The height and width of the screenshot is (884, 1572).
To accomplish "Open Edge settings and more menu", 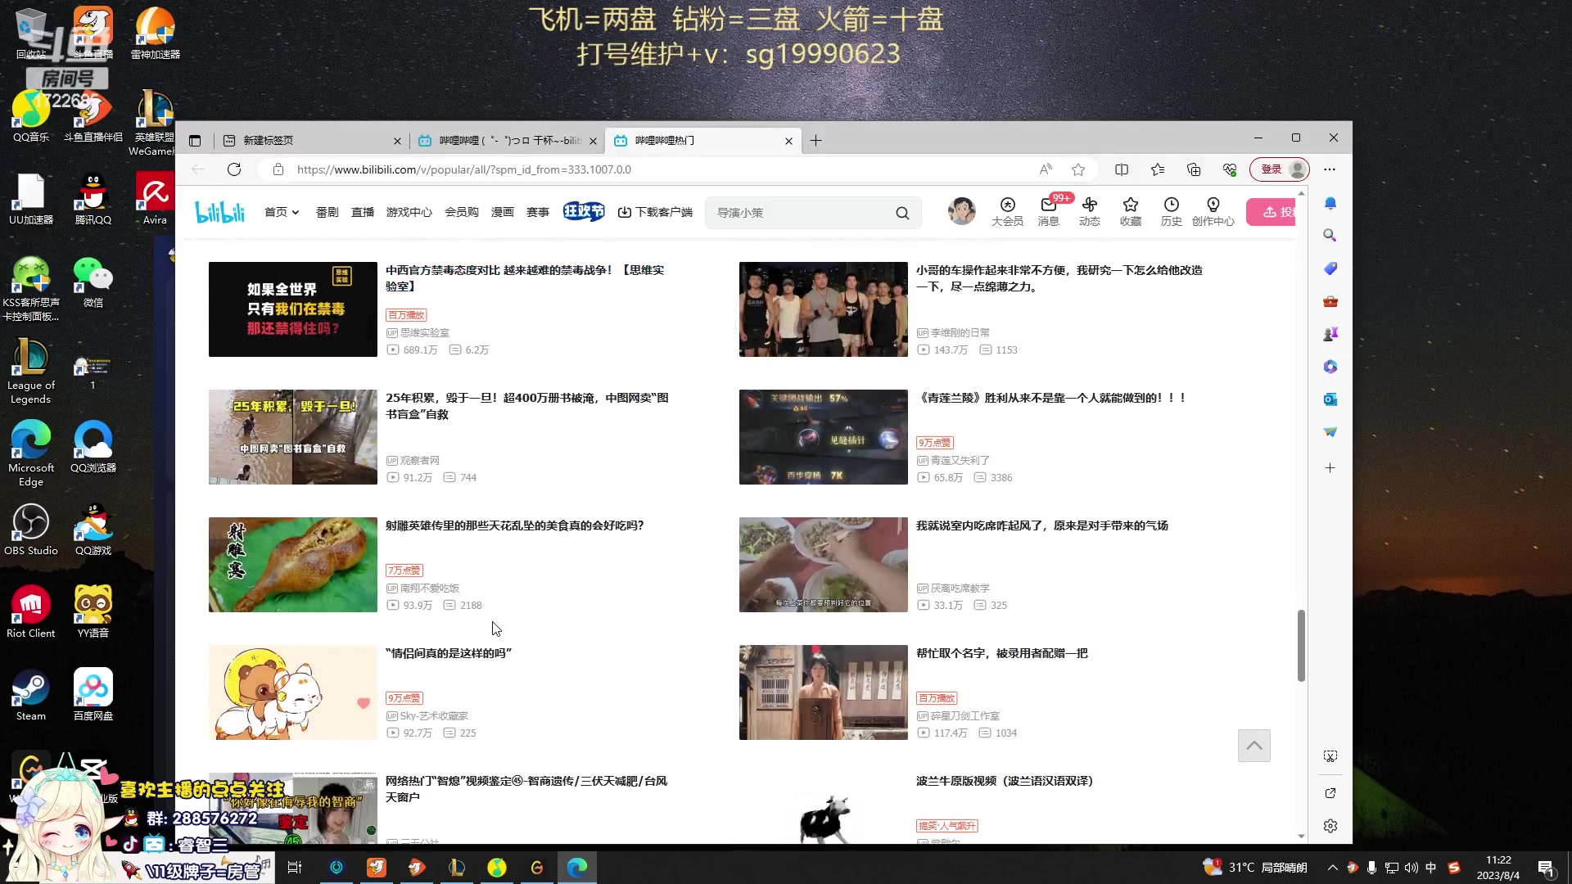I will (x=1330, y=169).
